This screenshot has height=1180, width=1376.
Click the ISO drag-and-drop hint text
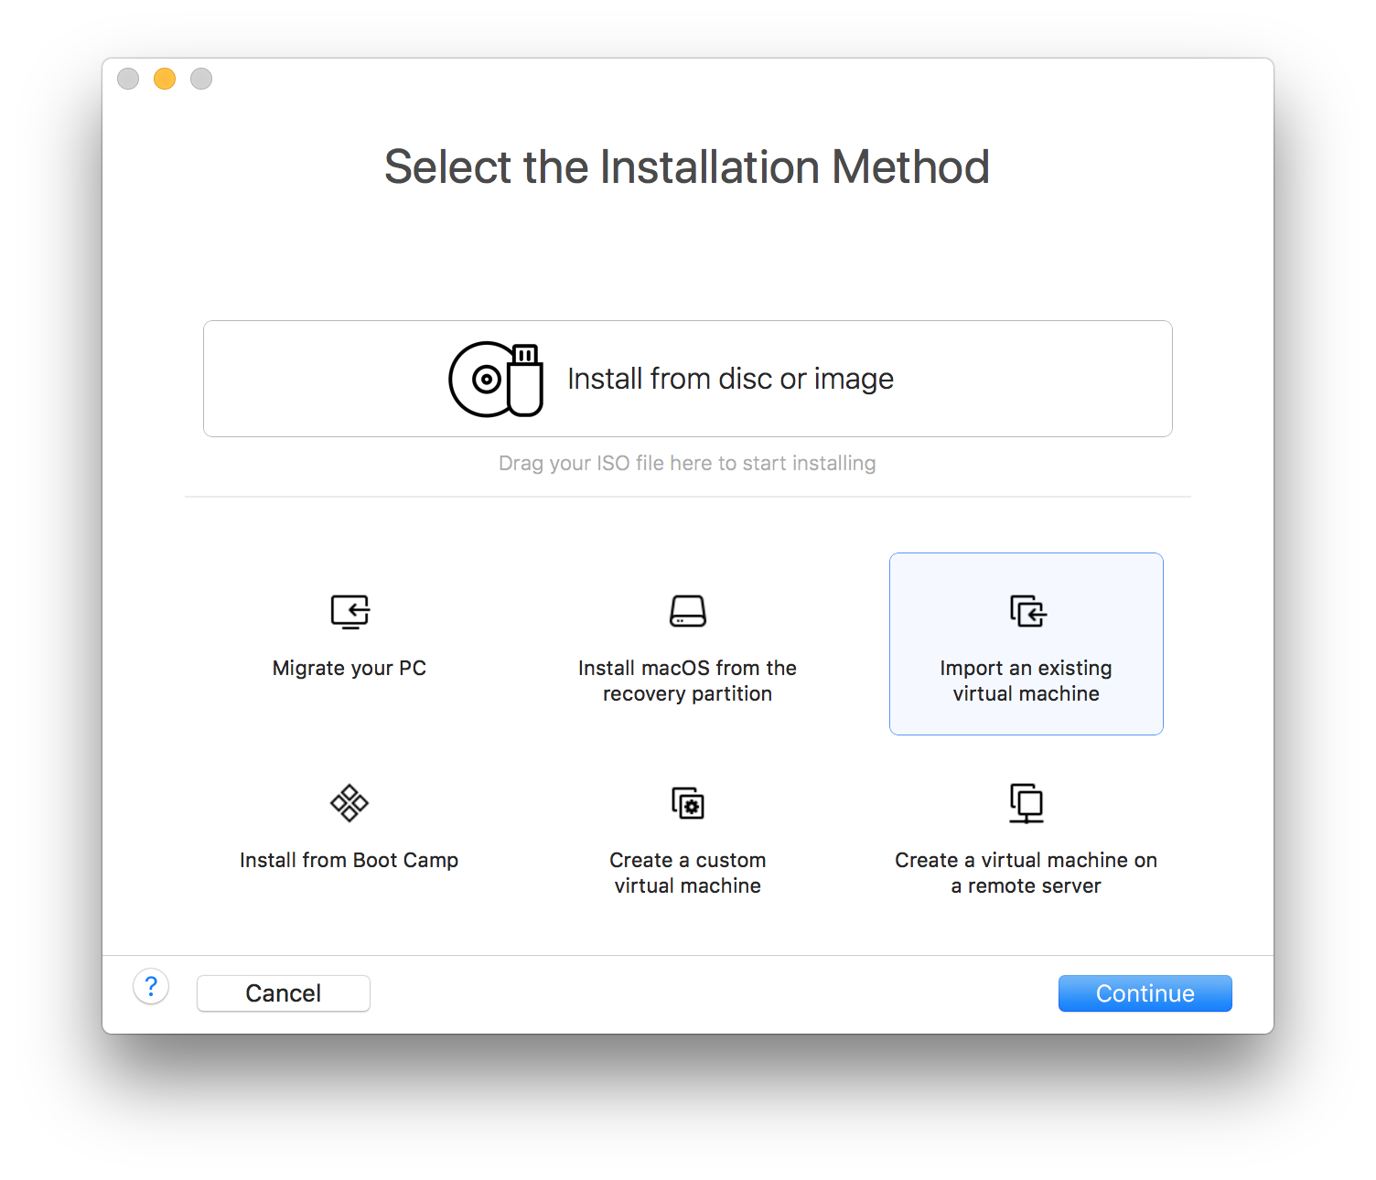[x=687, y=463]
